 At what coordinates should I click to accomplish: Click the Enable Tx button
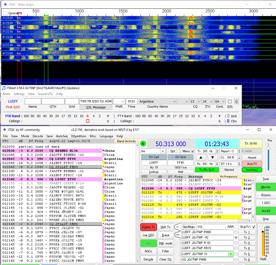(x=148, y=227)
